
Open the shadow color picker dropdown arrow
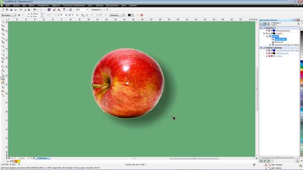click(132, 15)
